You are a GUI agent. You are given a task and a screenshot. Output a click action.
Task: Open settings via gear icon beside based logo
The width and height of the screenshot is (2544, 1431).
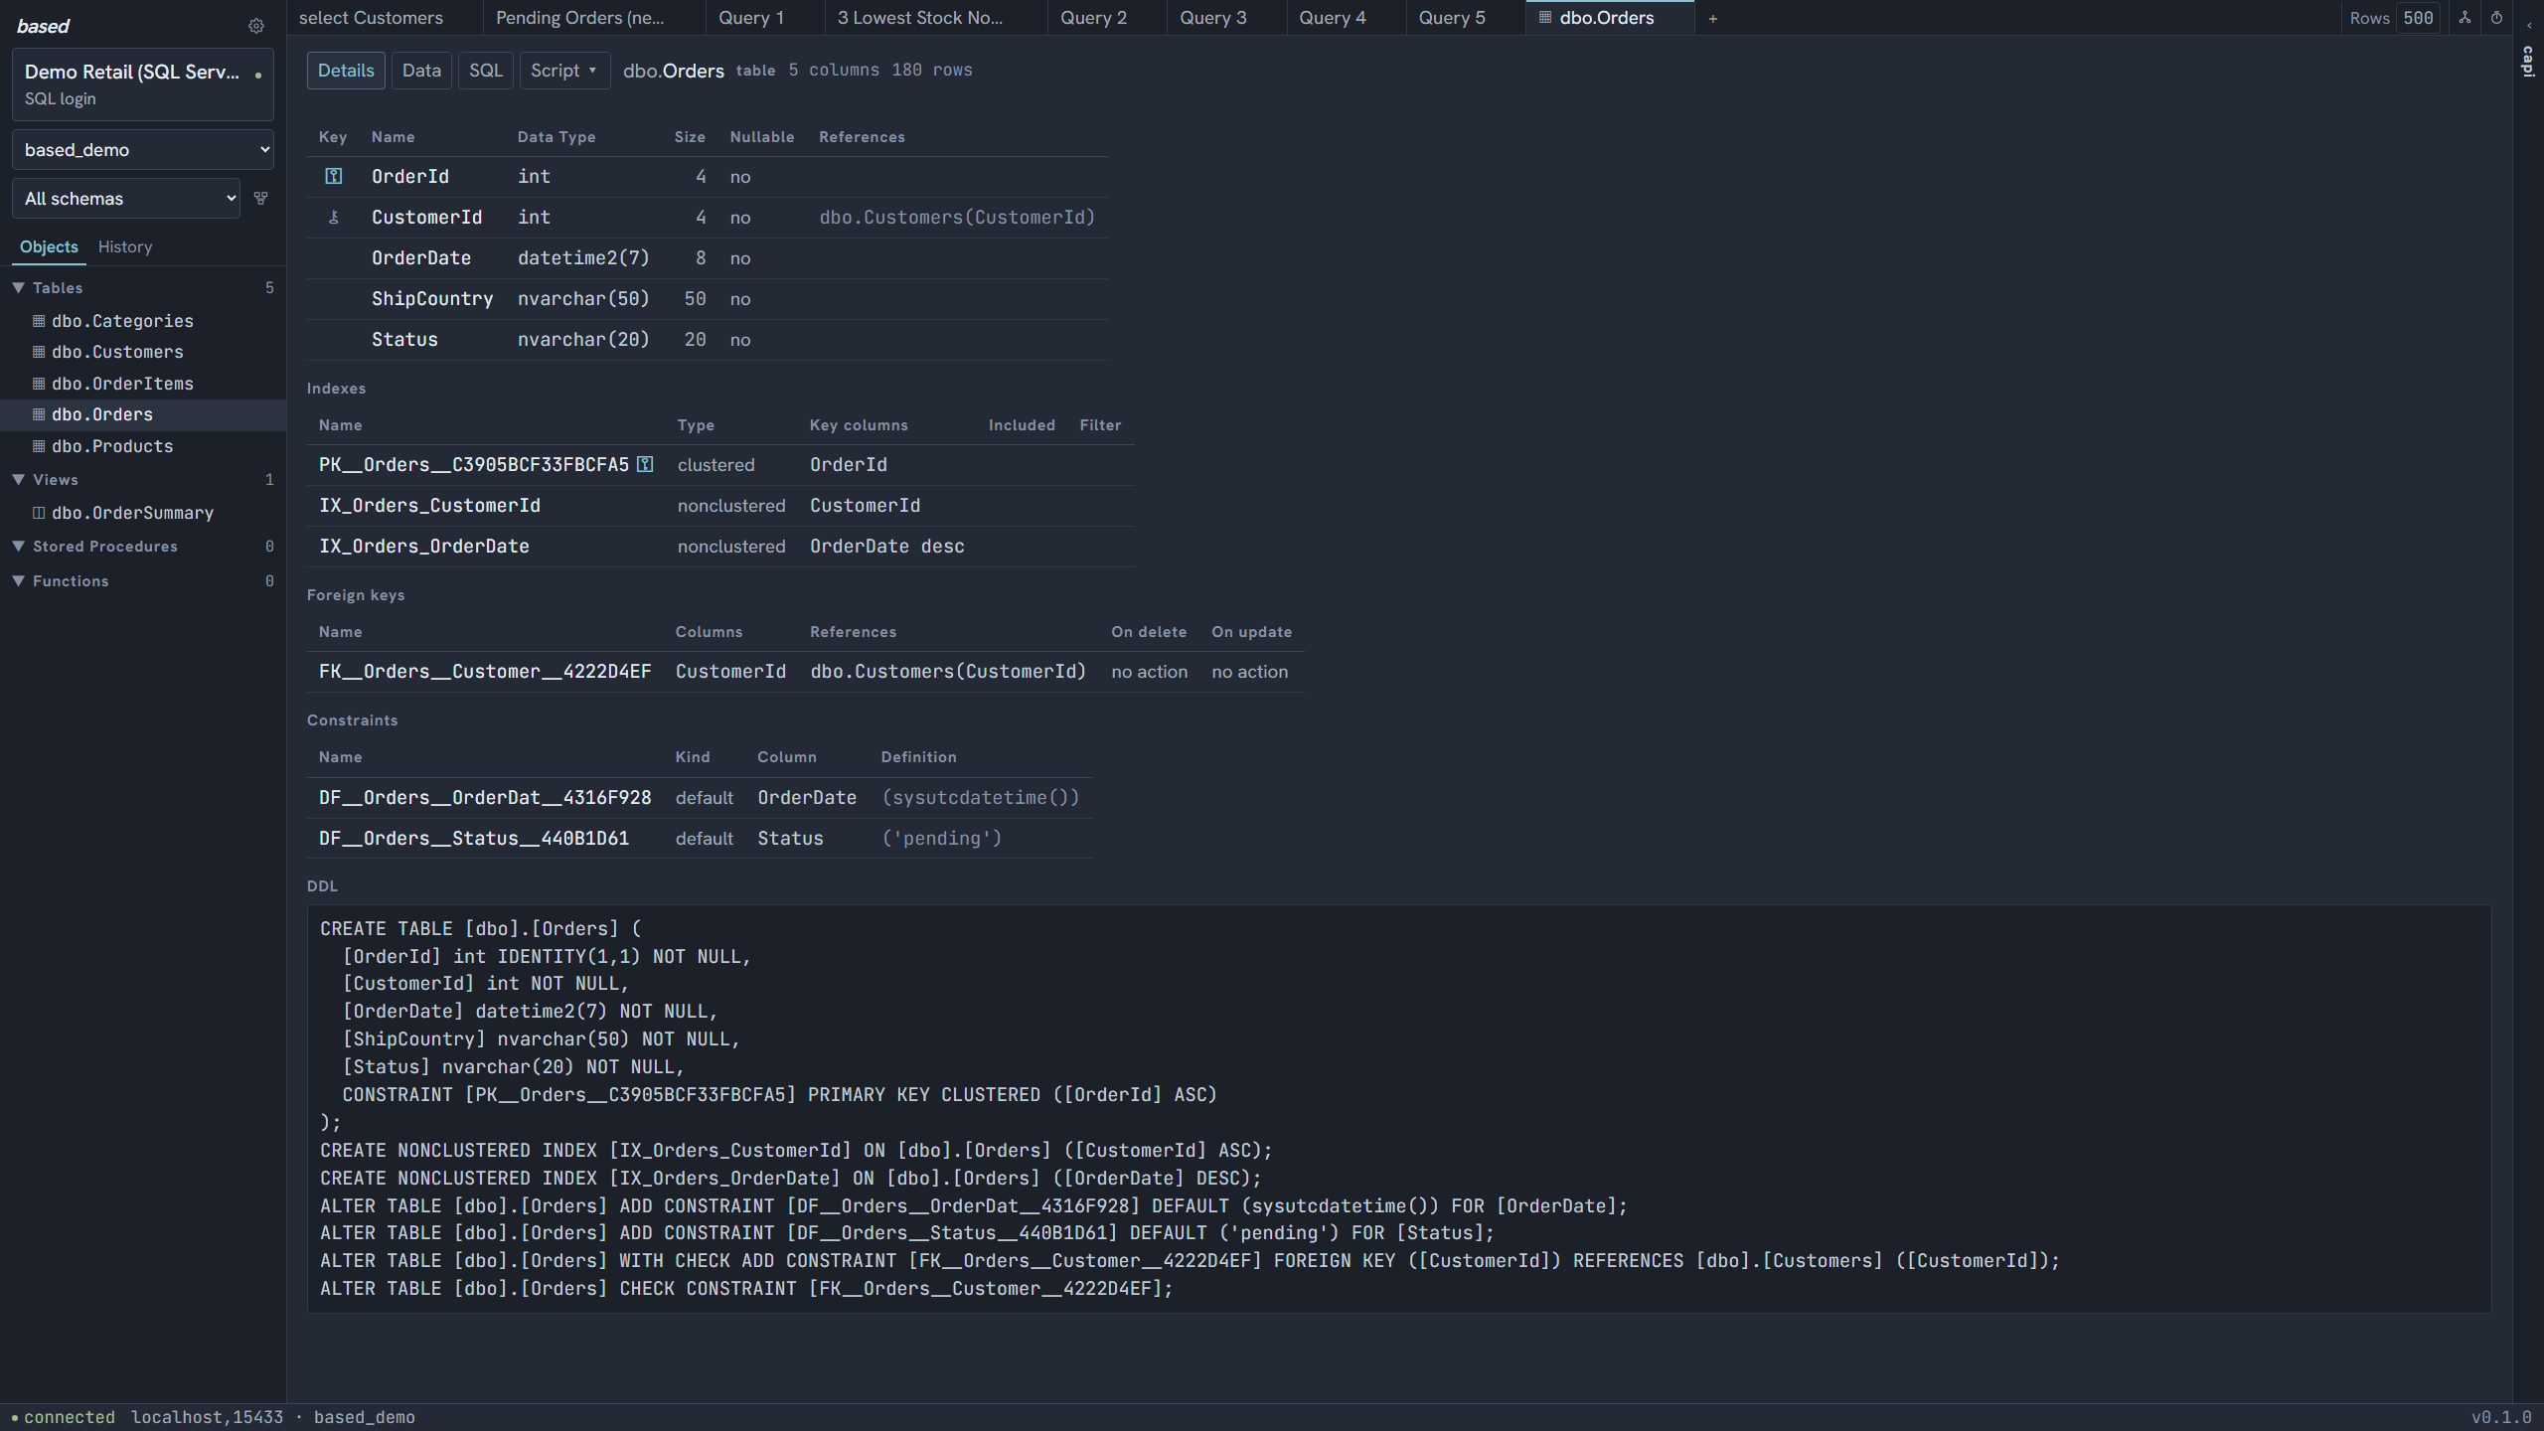(256, 26)
